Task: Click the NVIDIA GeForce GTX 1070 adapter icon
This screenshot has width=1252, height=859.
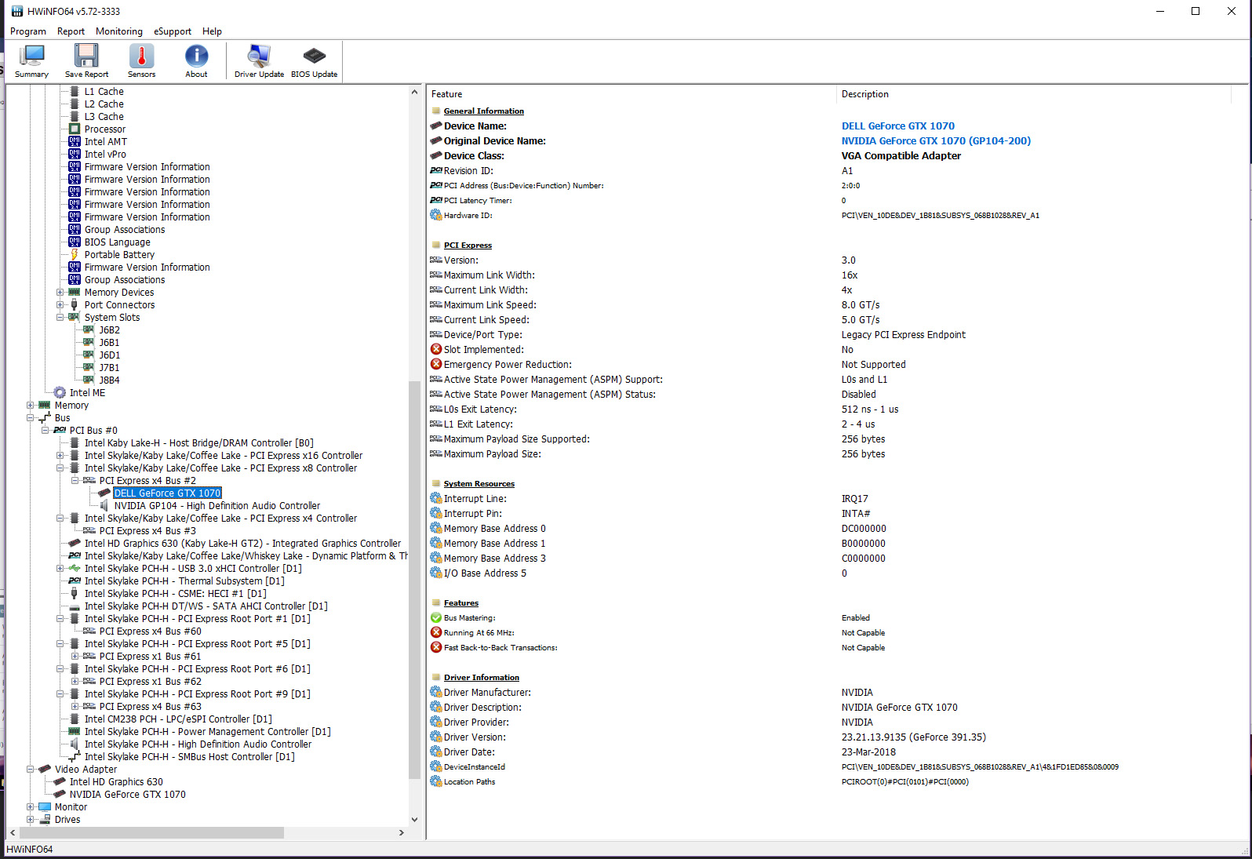Action: pyautogui.click(x=60, y=795)
